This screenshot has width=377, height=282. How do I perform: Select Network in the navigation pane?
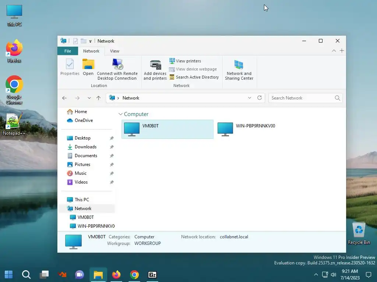pos(87,209)
